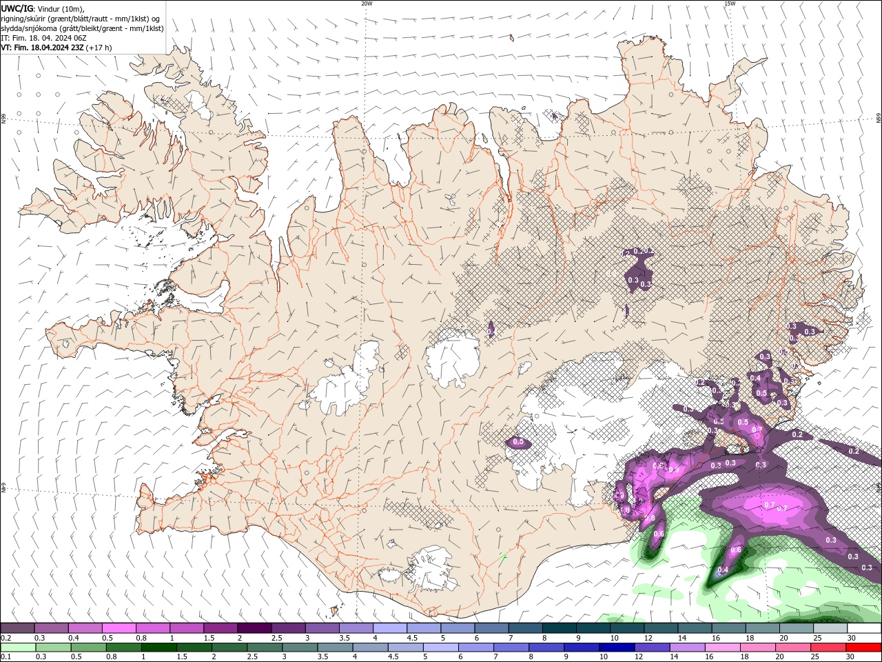Click the 'rigning/skúrir' legend description line

pyautogui.click(x=81, y=19)
